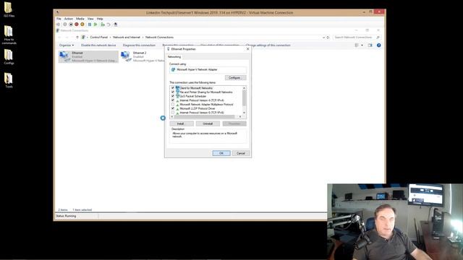Click Change settings of this connection
463x260 pixels.
(x=268, y=45)
